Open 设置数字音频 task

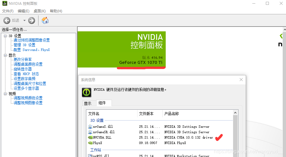24,79
